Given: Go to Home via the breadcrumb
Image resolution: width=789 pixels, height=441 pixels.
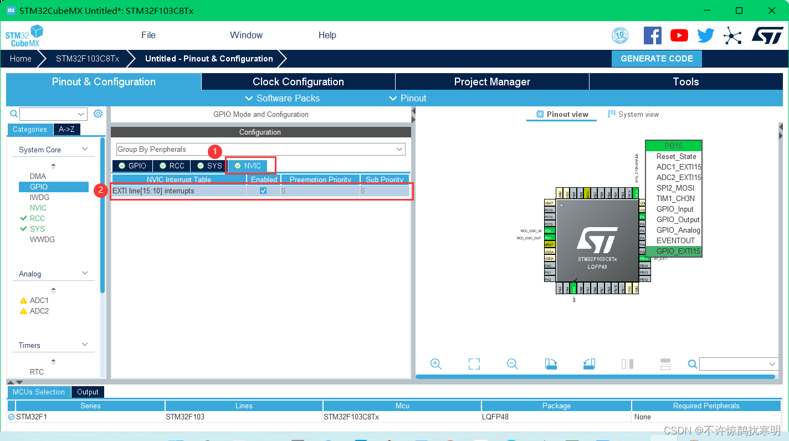Looking at the screenshot, I should point(20,58).
